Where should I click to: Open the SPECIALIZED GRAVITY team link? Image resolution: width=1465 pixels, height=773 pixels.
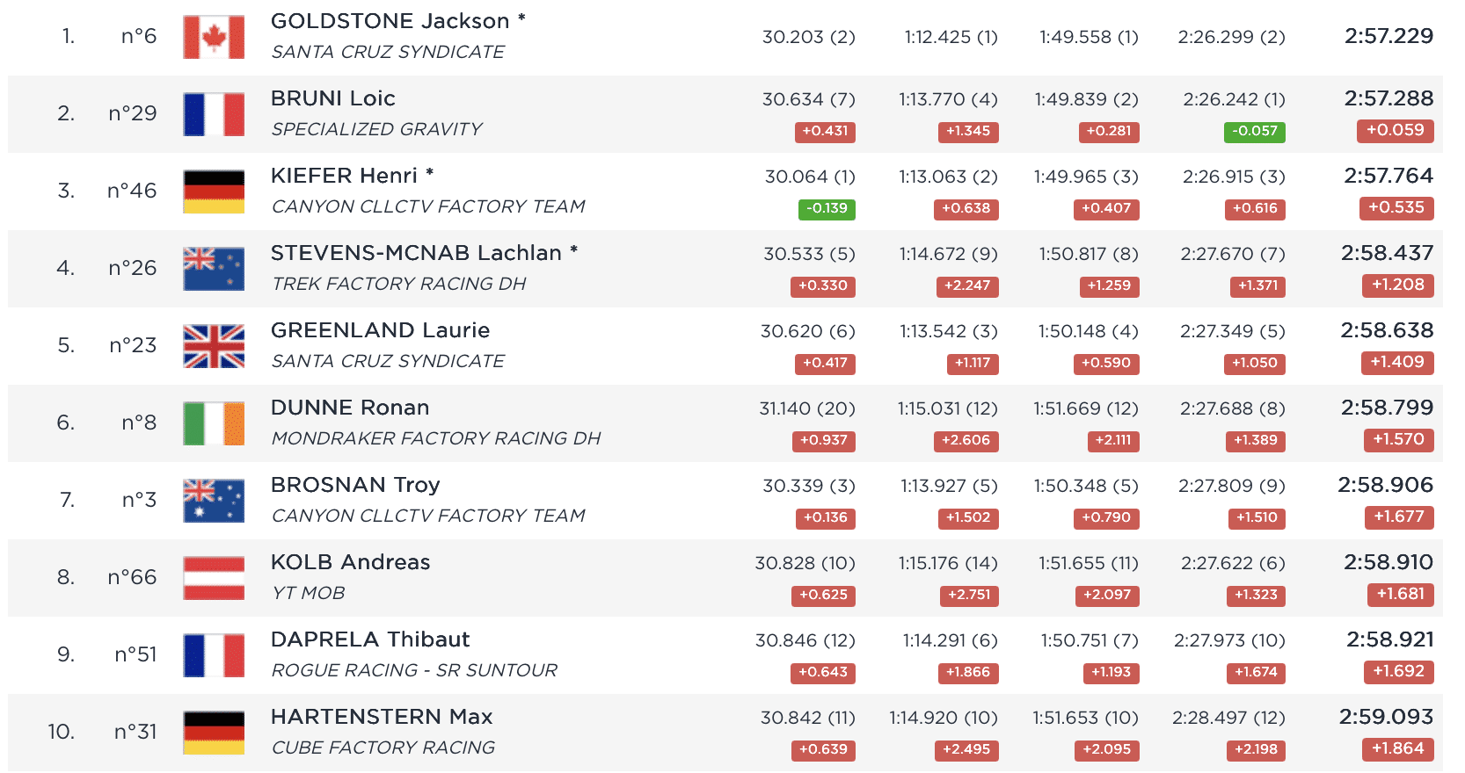tap(376, 129)
